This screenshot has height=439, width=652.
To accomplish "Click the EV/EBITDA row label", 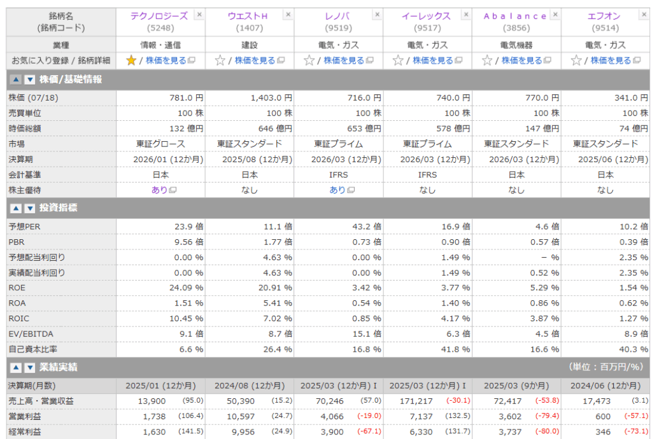I will [31, 334].
